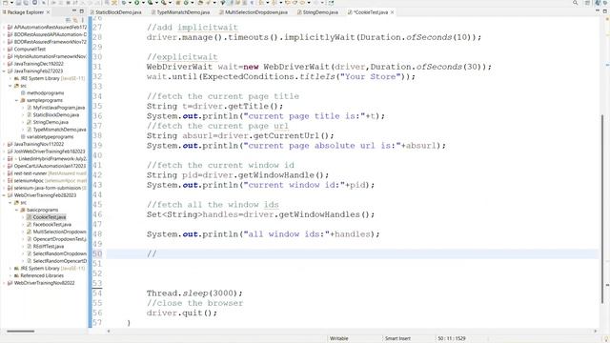The width and height of the screenshot is (610, 343).
Task: Open the Debug launch icon in toolbar
Action: [x=124, y=3]
